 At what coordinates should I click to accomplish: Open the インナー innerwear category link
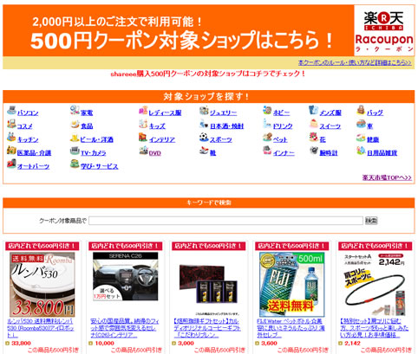(284, 153)
